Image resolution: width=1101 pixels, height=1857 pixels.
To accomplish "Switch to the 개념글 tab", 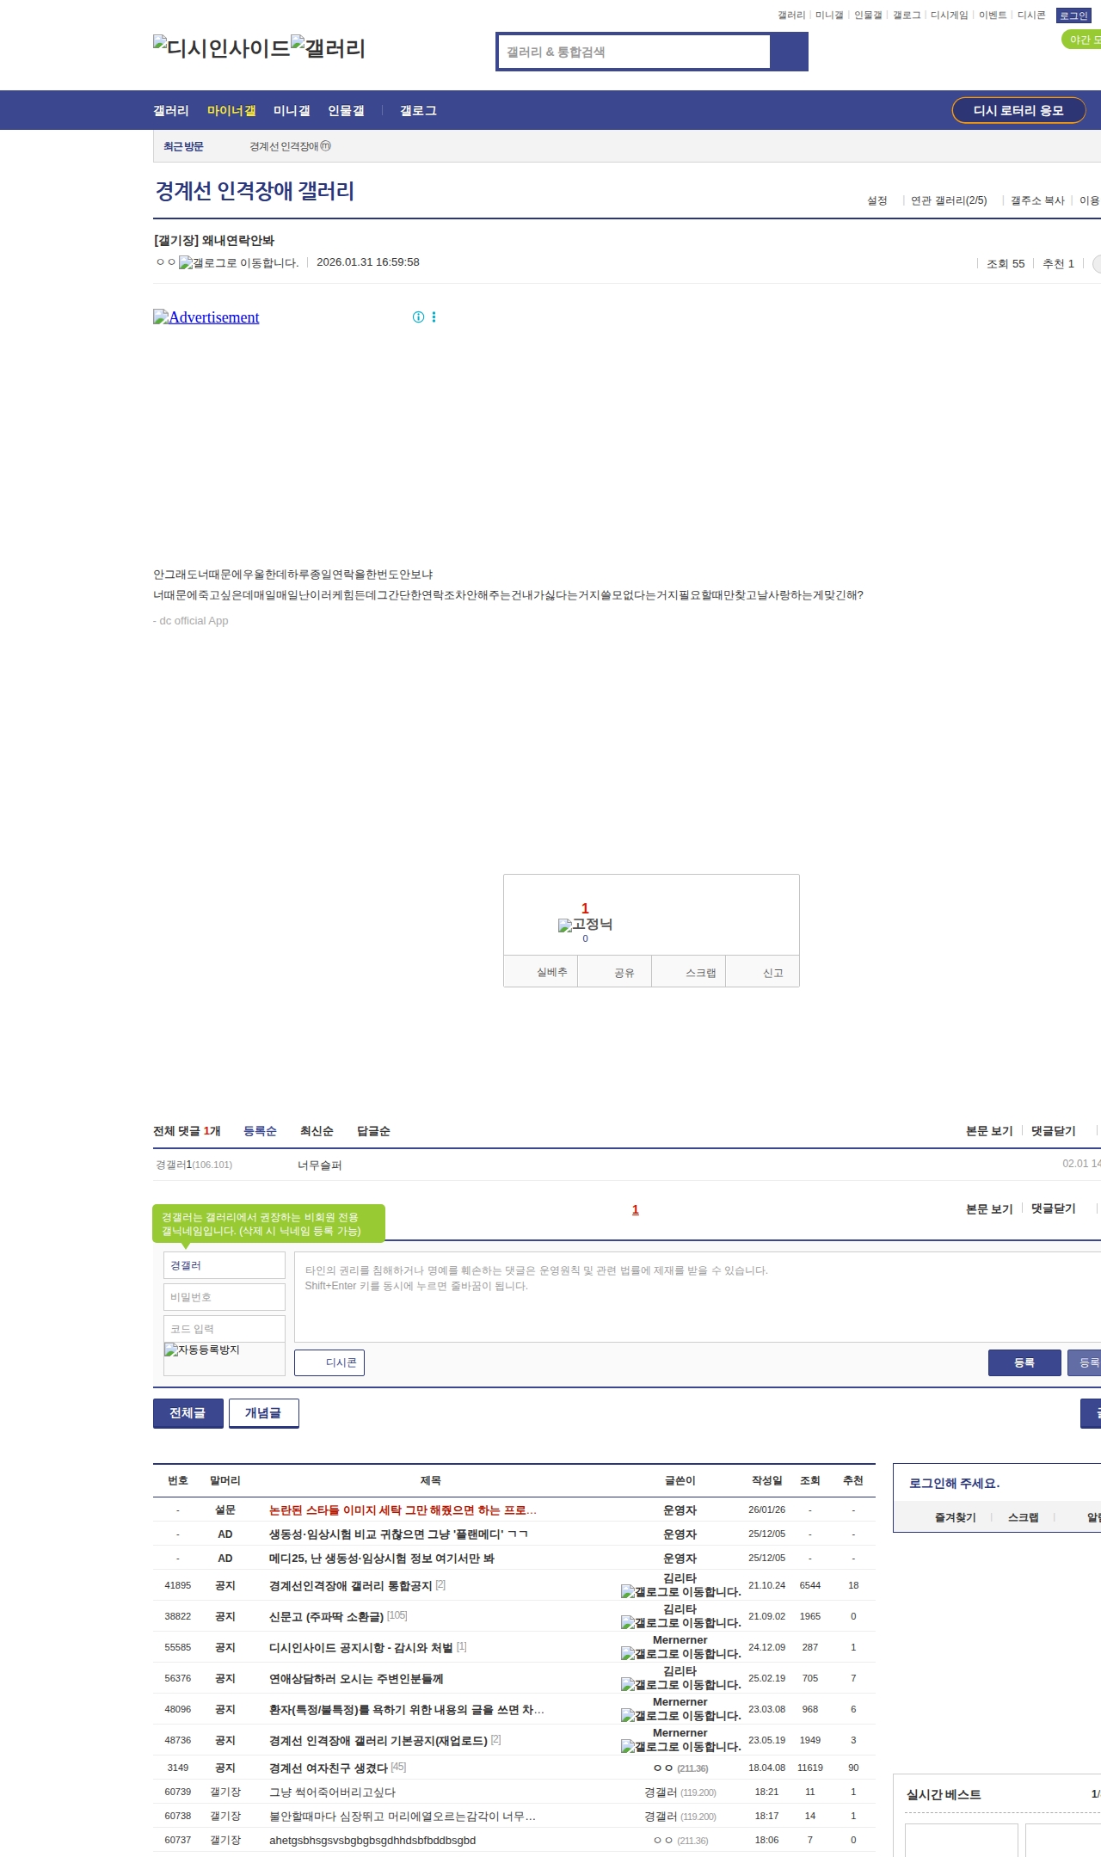I will [263, 1413].
